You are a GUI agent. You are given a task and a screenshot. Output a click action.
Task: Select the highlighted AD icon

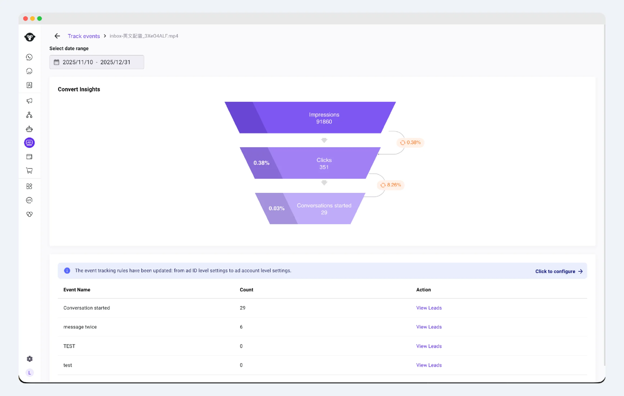click(x=29, y=143)
